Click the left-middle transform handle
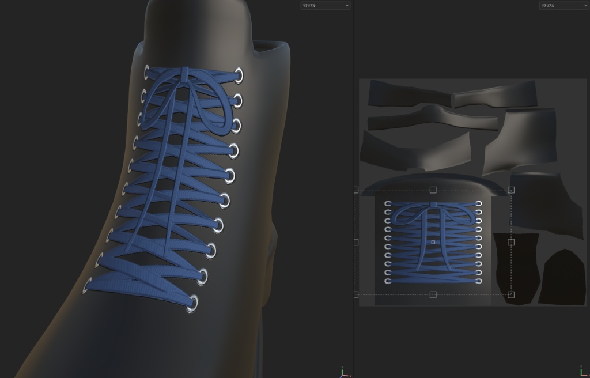Screen dimensions: 590x378 click(356, 242)
